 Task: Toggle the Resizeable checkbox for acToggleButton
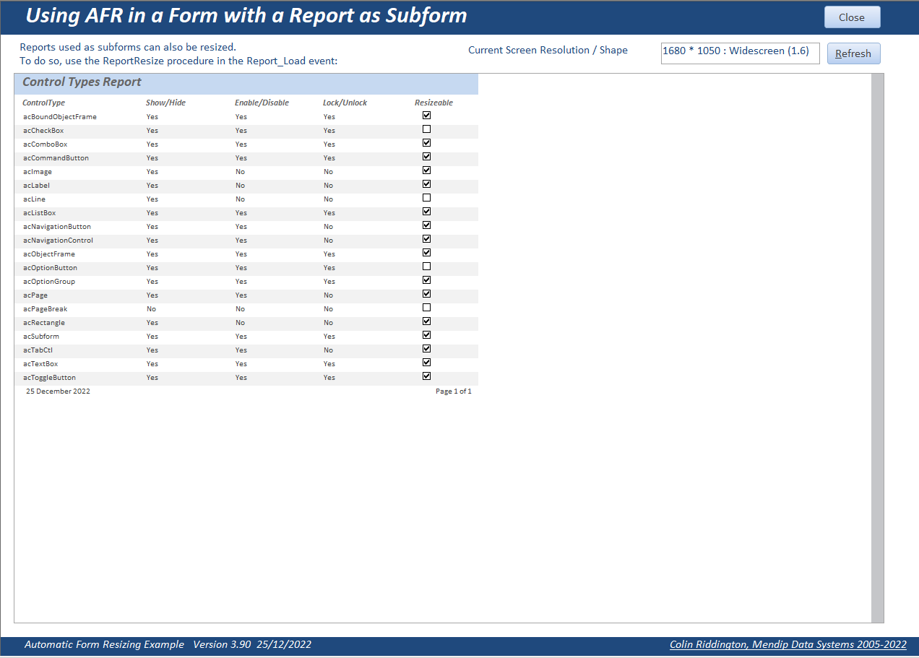point(426,376)
